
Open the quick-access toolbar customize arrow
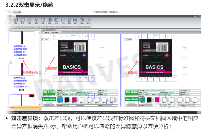[x=23, y=12]
